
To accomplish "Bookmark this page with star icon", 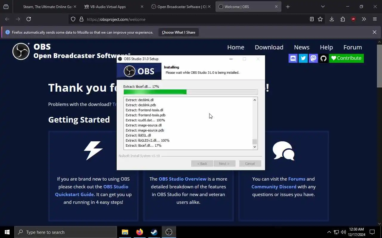I will [x=320, y=19].
